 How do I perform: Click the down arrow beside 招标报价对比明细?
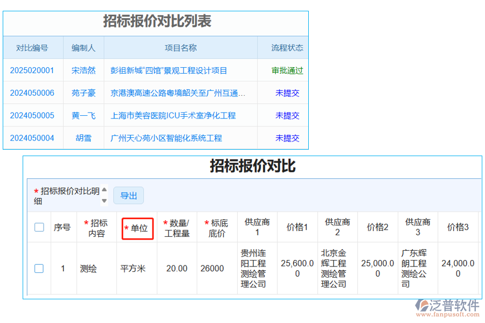(x=103, y=201)
